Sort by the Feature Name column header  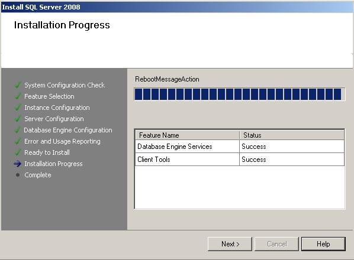pos(187,135)
